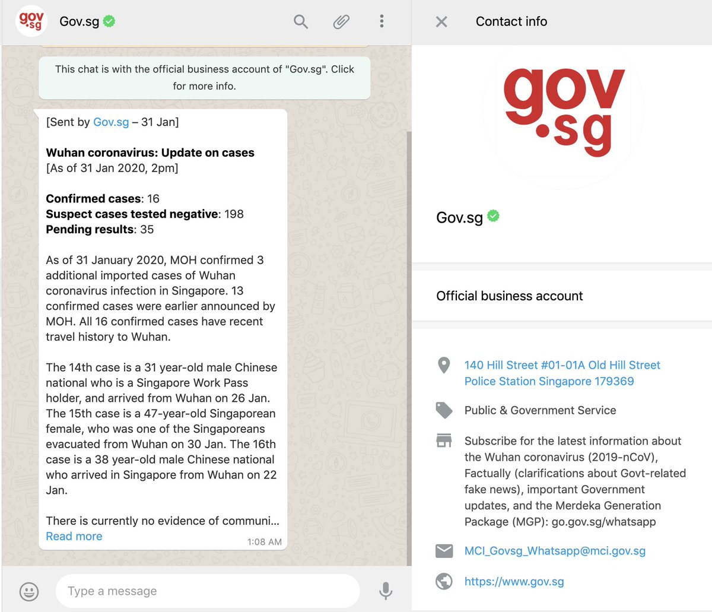Click 'Wuhan coronavirus: Update on cases' heading
Viewport: 712px width, 612px height.
[150, 153]
